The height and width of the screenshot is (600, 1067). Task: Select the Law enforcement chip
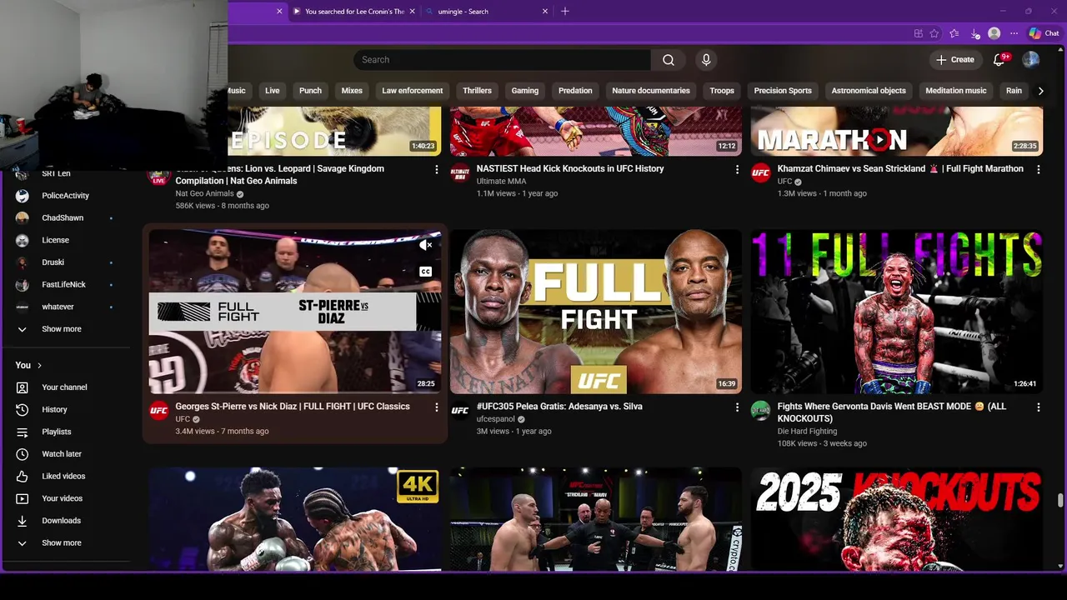point(413,91)
